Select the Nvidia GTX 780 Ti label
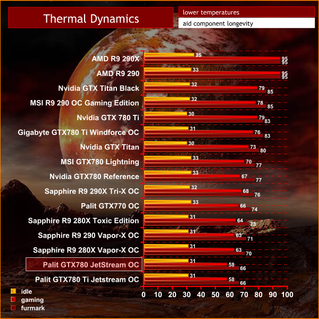 [x=108, y=117]
